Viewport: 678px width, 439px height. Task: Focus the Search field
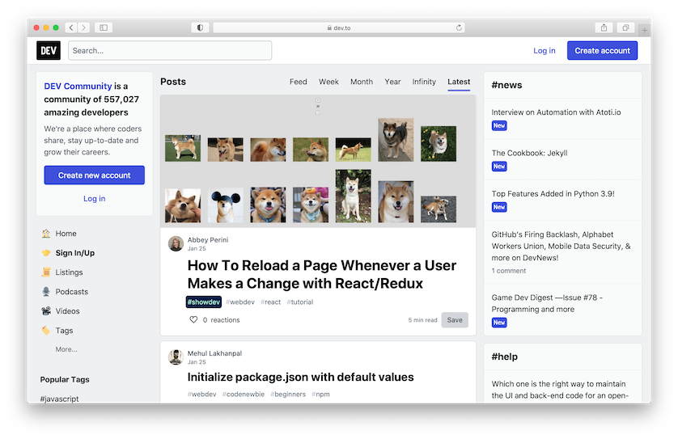tap(170, 51)
